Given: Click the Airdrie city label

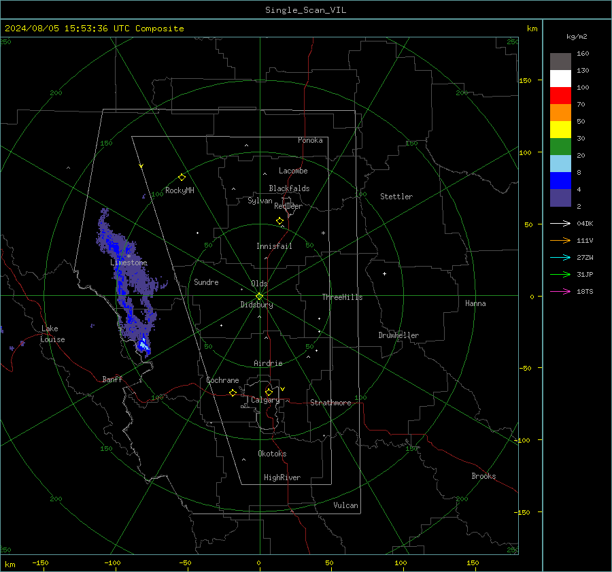Looking at the screenshot, I should coord(268,363).
